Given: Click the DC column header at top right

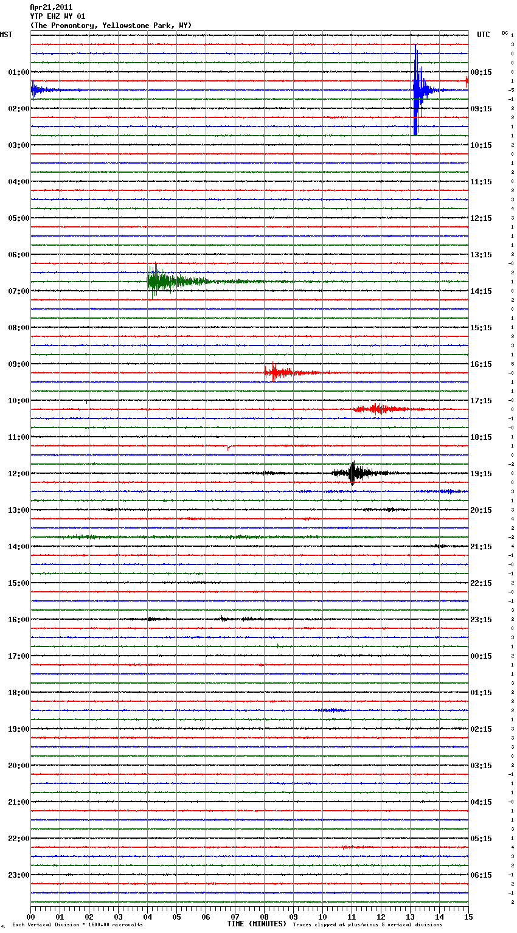Looking at the screenshot, I should pyautogui.click(x=505, y=32).
